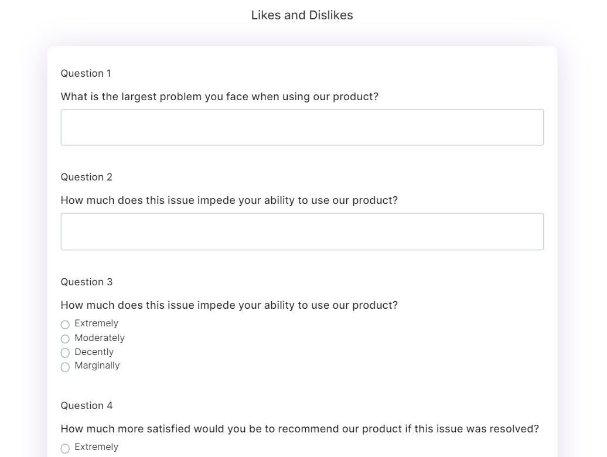The height and width of the screenshot is (457, 607).
Task: Pick the Decently radio button
Action: tap(65, 353)
